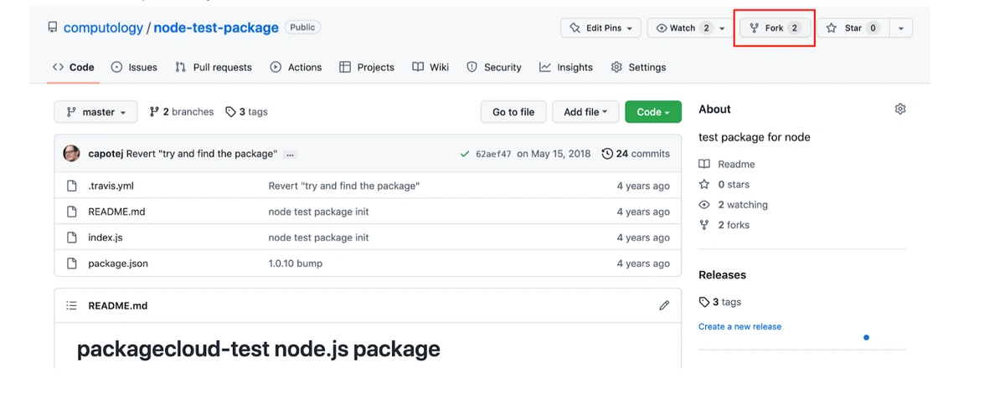Open the Watch notifications dropdown
This screenshot has height=393, width=1005.
tap(690, 28)
